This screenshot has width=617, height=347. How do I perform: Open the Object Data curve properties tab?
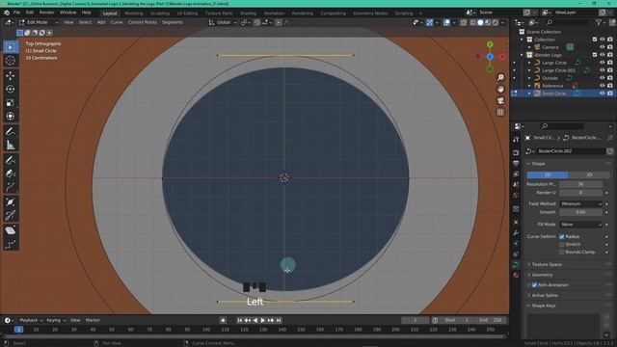coord(516,264)
